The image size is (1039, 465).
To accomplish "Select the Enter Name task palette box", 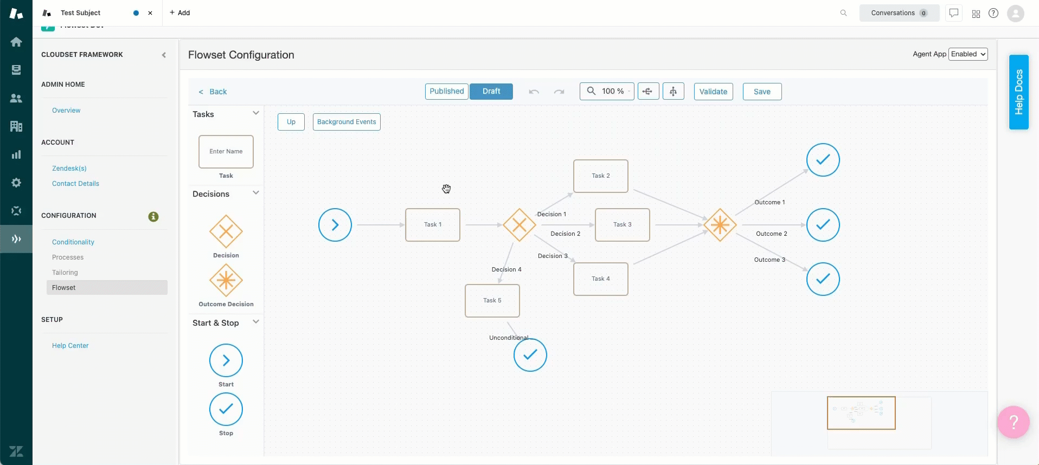I will coord(226,152).
